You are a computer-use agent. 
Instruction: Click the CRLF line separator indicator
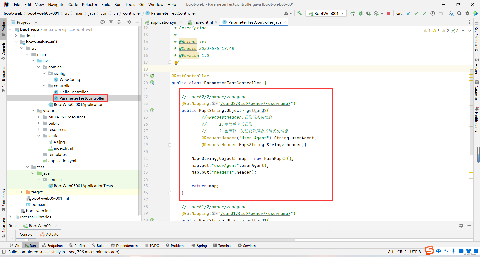point(402,252)
